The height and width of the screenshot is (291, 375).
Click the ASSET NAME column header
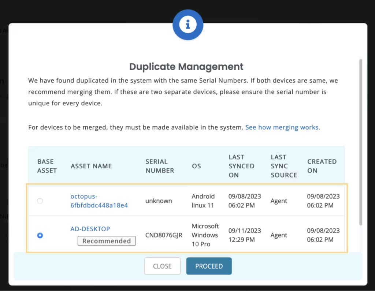(91, 166)
